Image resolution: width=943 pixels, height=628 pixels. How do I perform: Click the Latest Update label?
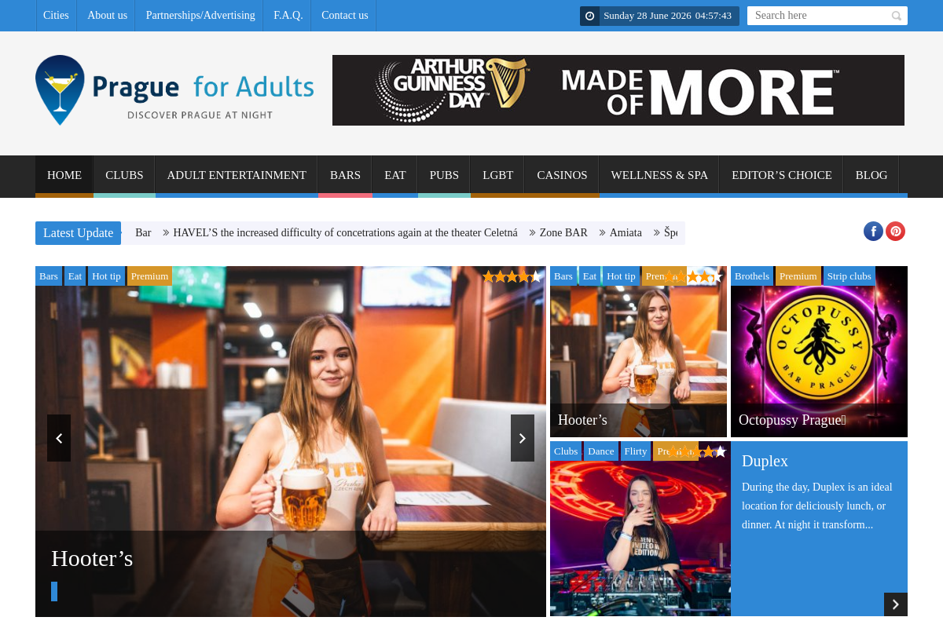click(79, 233)
